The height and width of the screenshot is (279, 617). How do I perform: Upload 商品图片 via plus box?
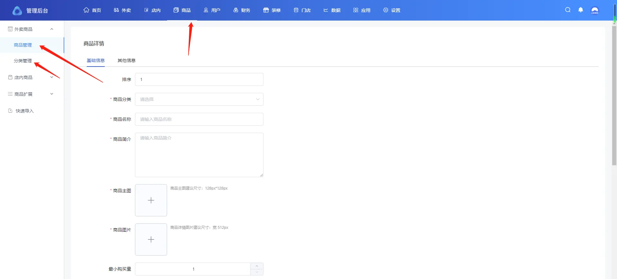151,239
